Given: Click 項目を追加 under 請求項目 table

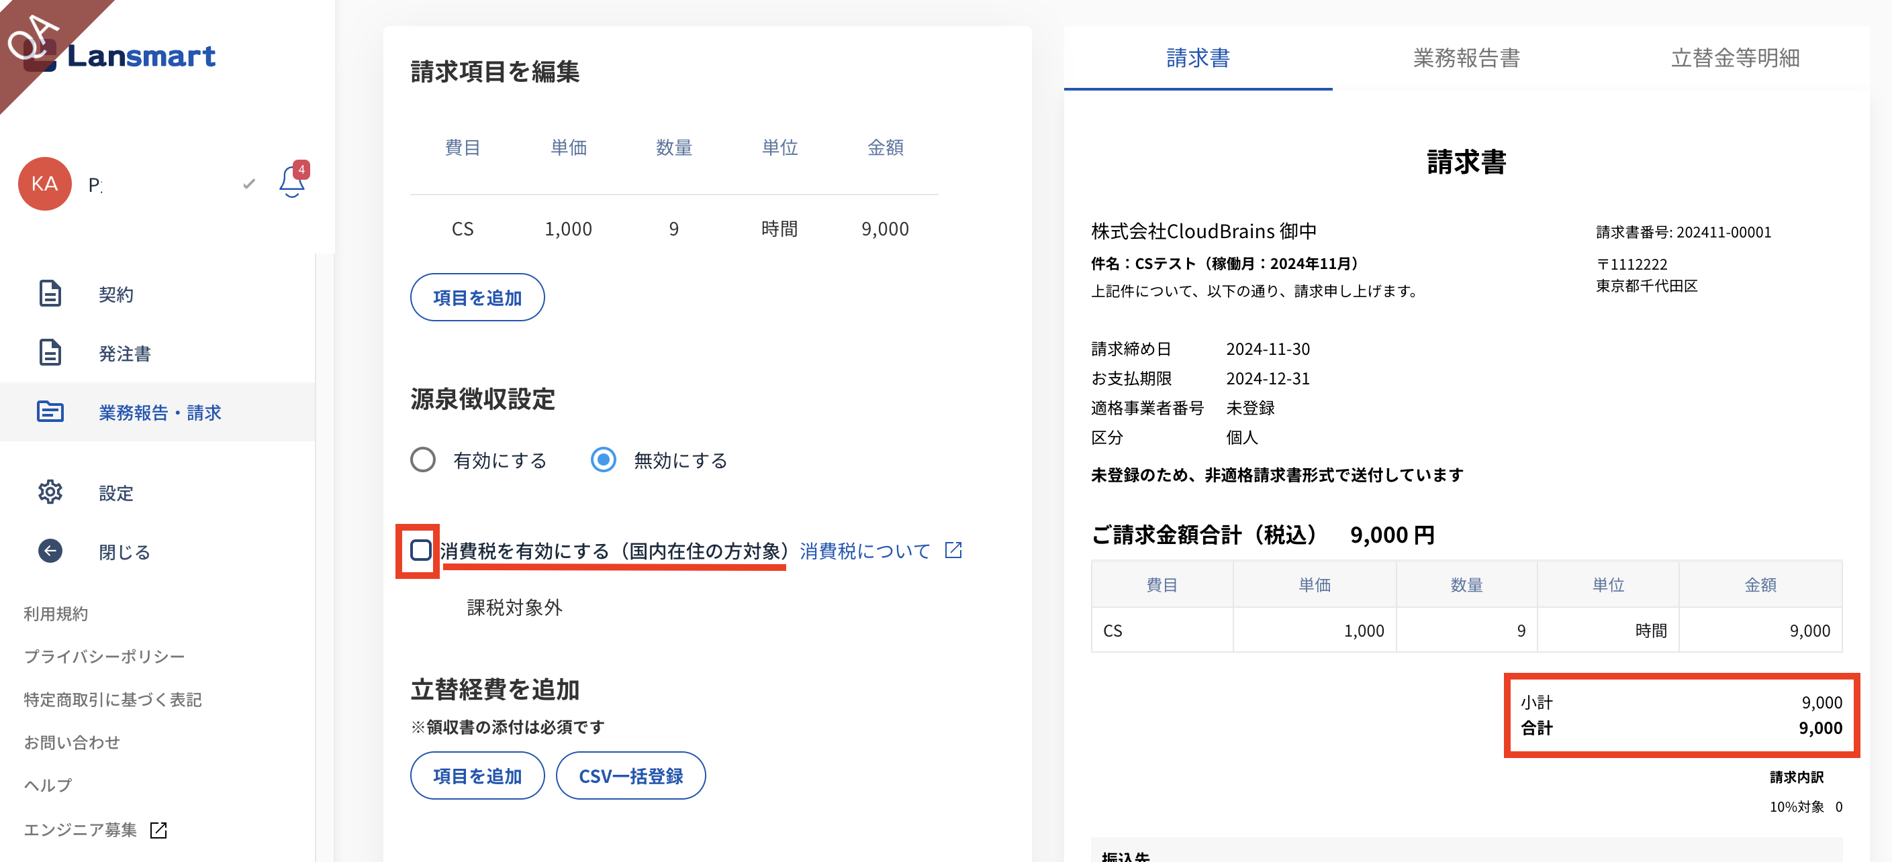Looking at the screenshot, I should tap(477, 298).
